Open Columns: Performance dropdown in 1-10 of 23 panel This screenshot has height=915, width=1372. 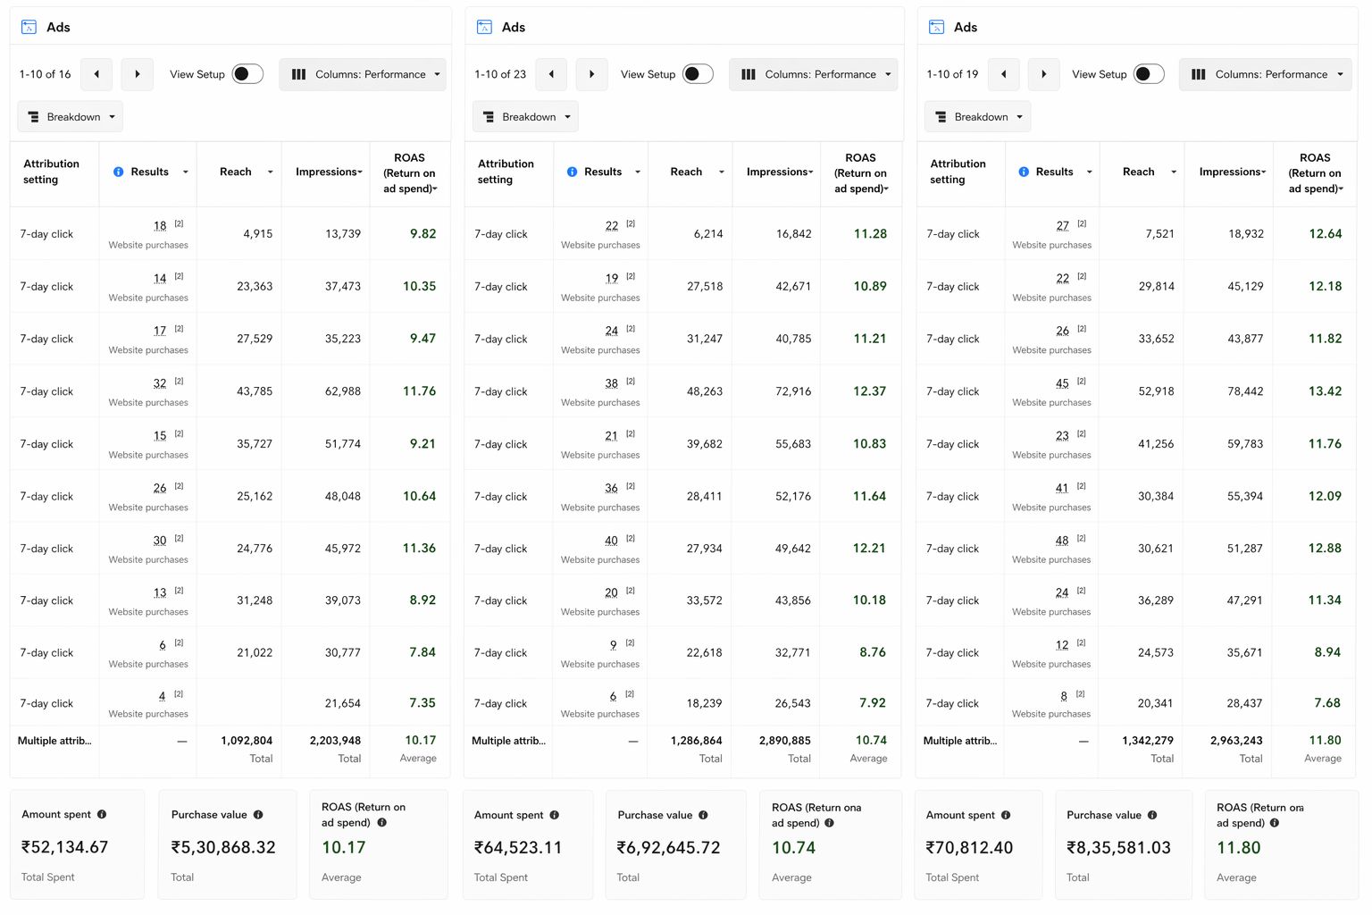(x=813, y=74)
